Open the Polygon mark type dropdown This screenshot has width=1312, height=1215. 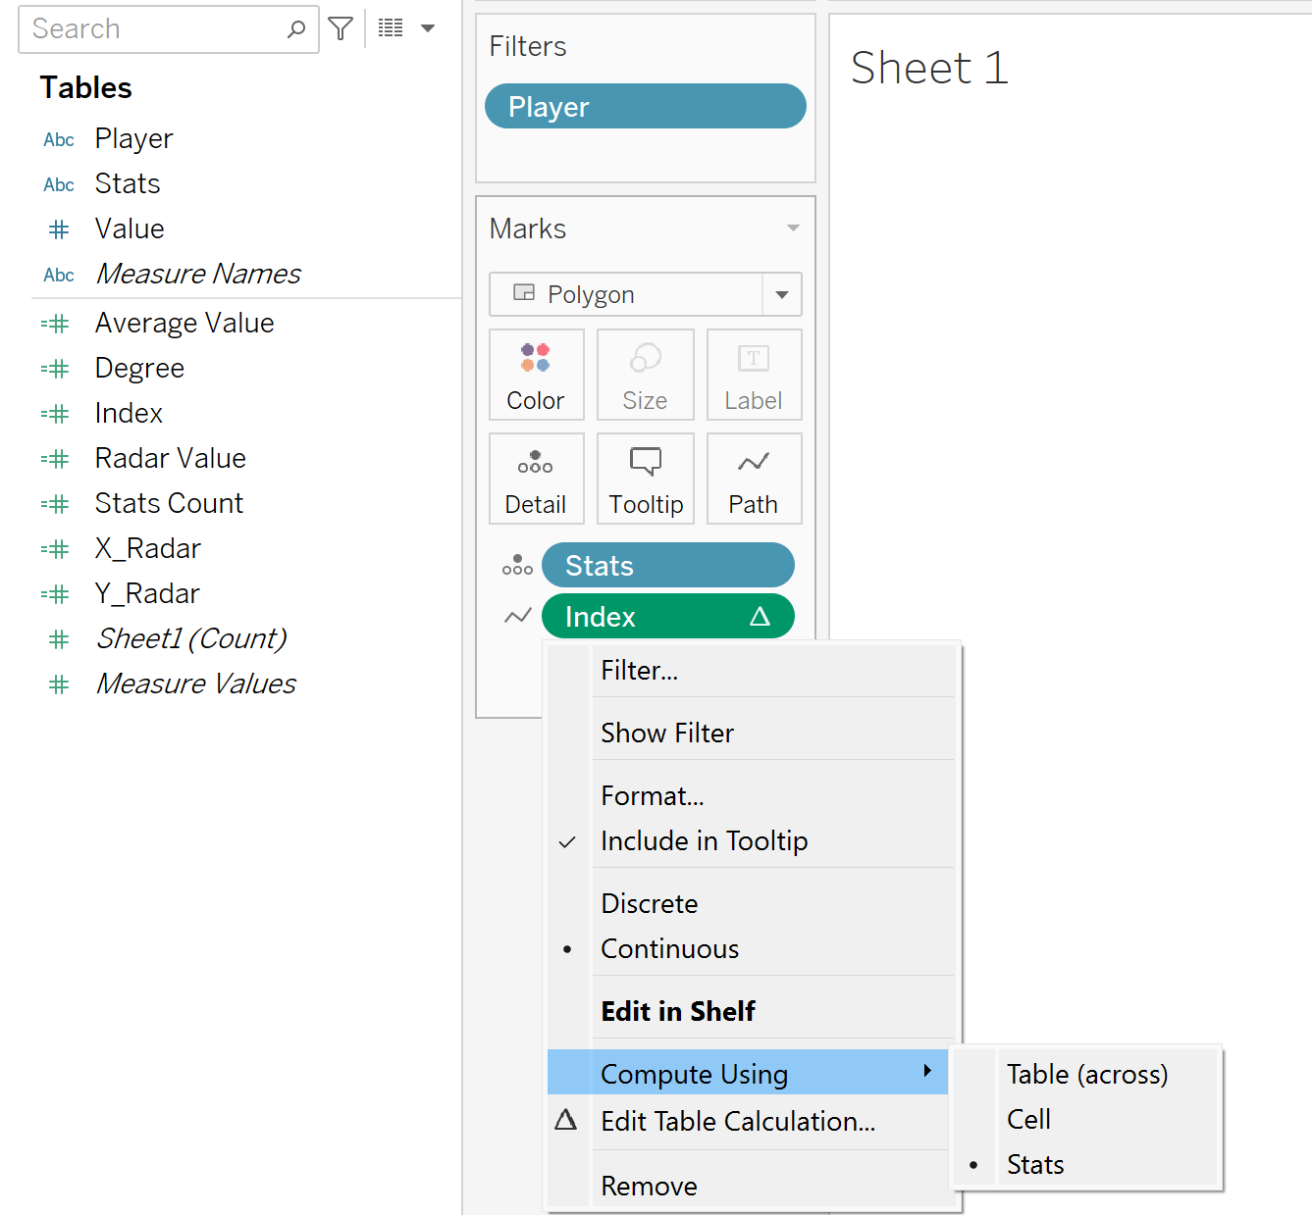782,294
